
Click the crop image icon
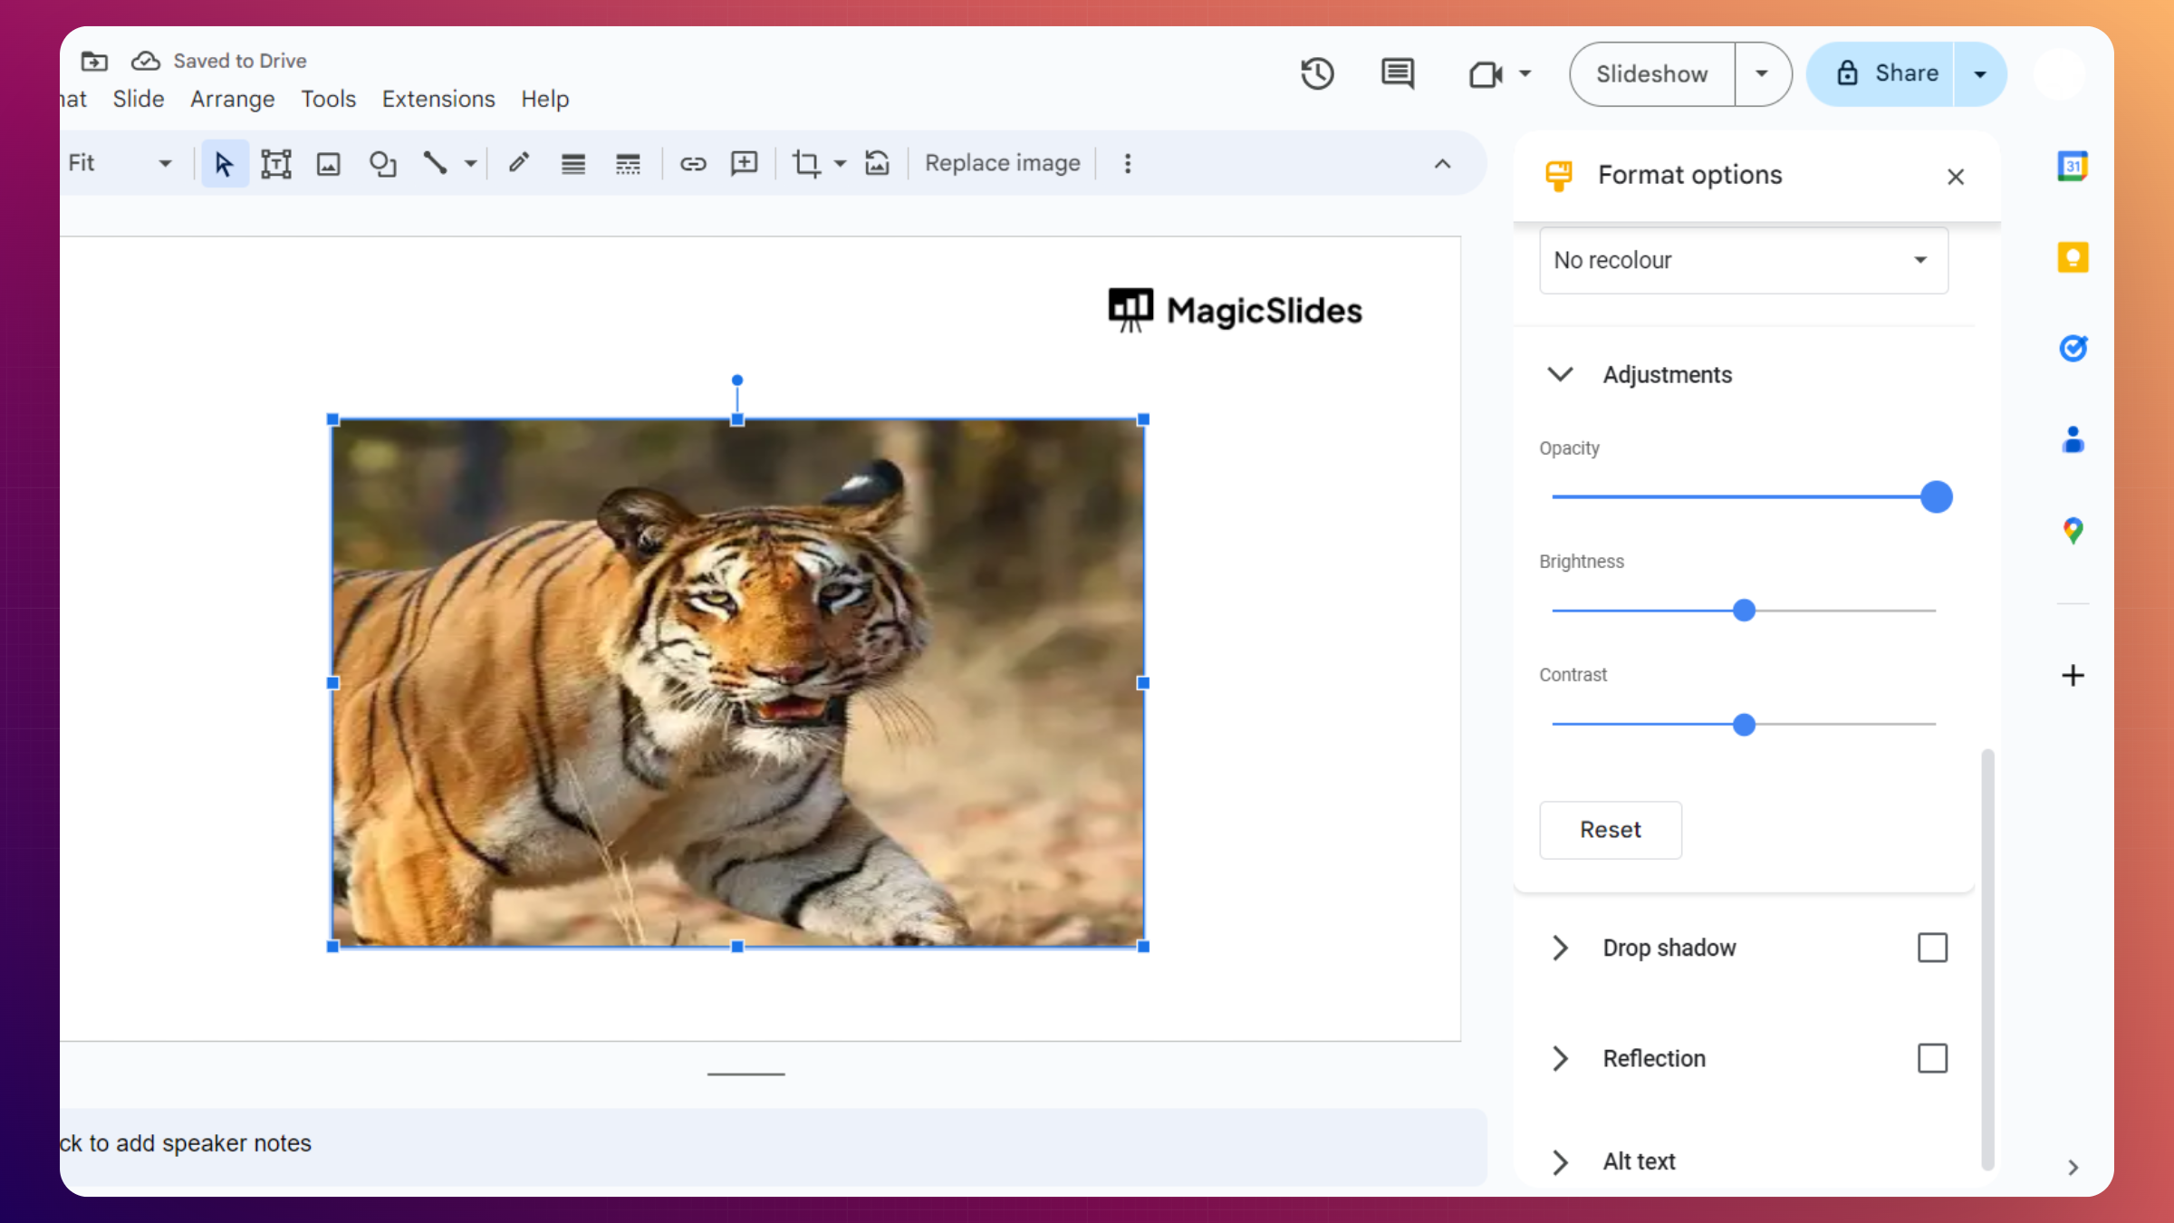pos(805,164)
